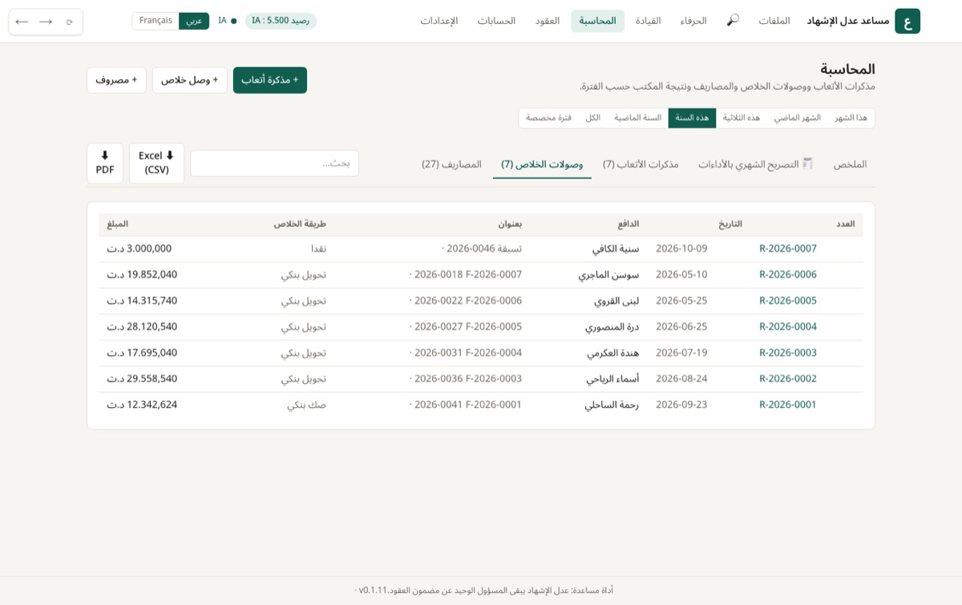
Task: Click date 2026-10-09
Action: pyautogui.click(x=681, y=248)
